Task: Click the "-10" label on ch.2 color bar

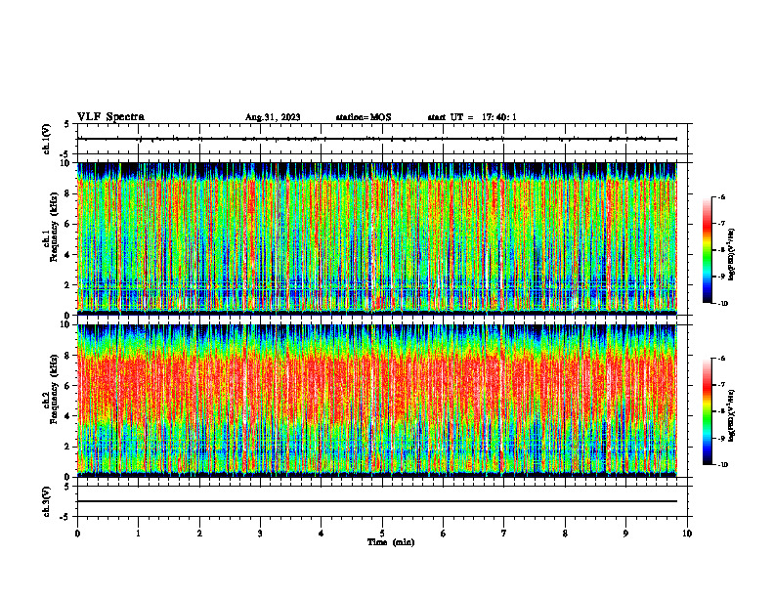Action: [x=723, y=465]
